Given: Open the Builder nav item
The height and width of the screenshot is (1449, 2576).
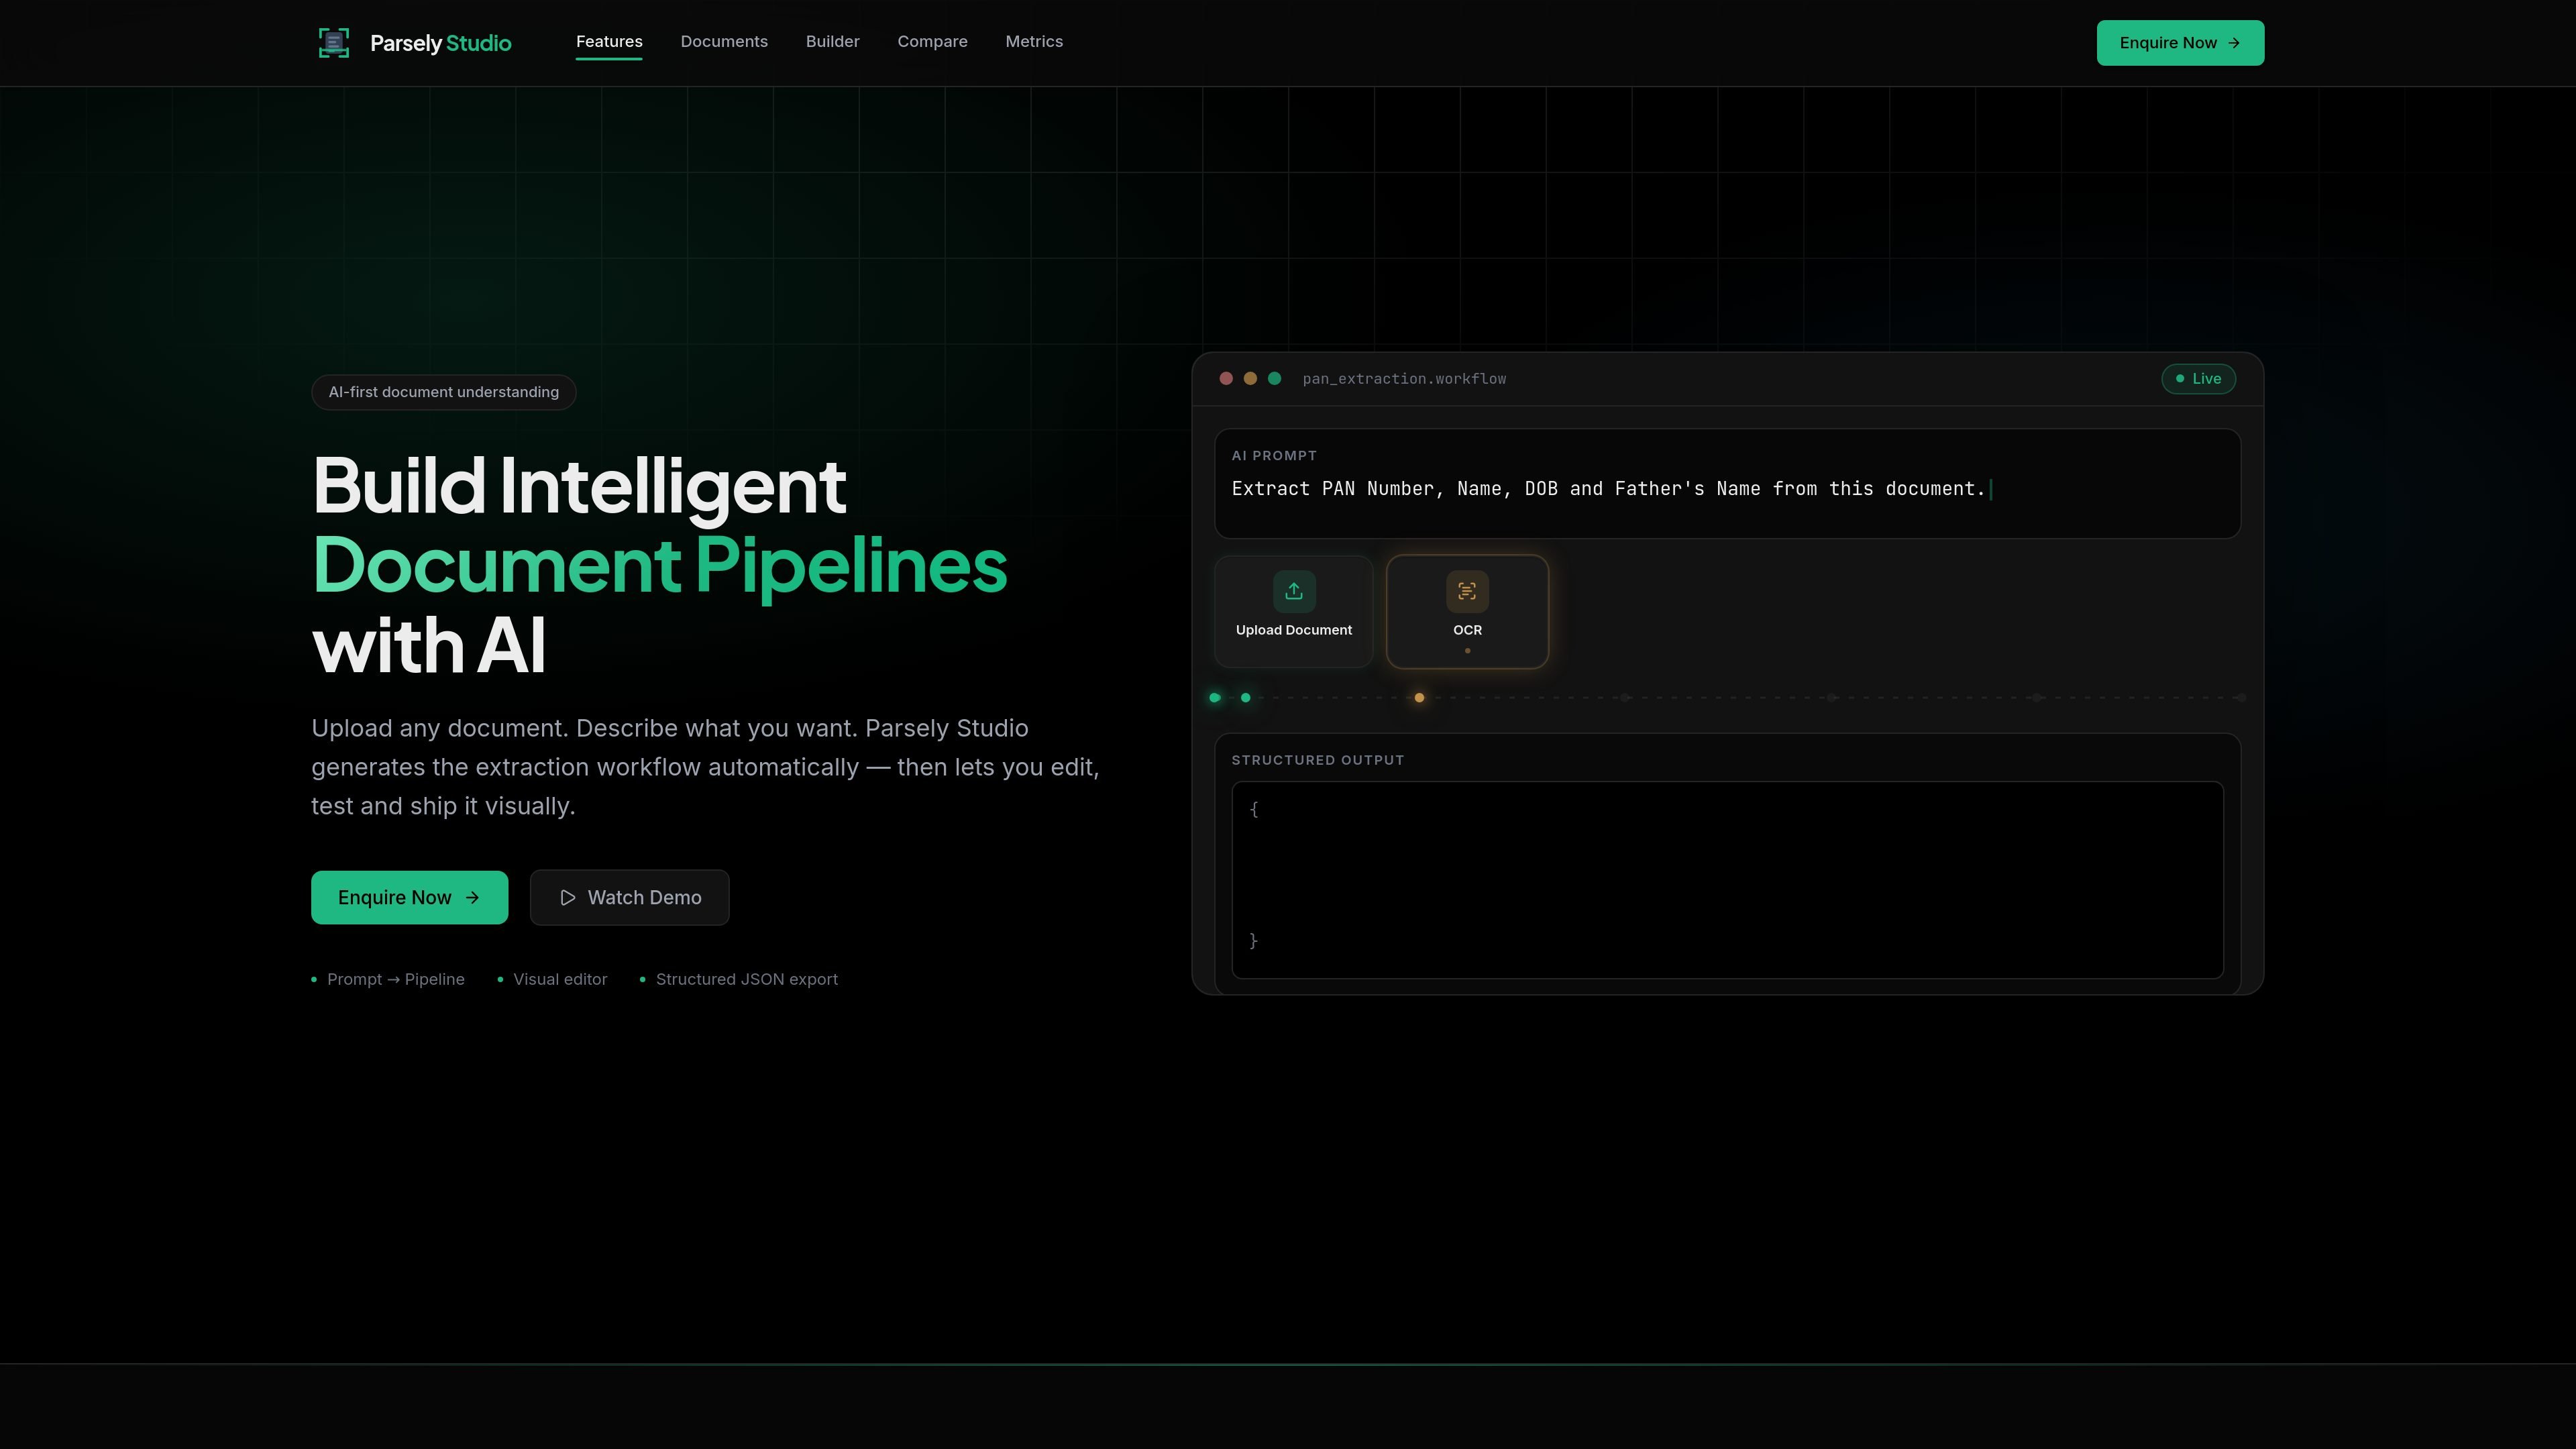Looking at the screenshot, I should (833, 42).
